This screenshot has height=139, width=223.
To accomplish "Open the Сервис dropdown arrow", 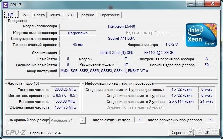I will click(190, 132).
